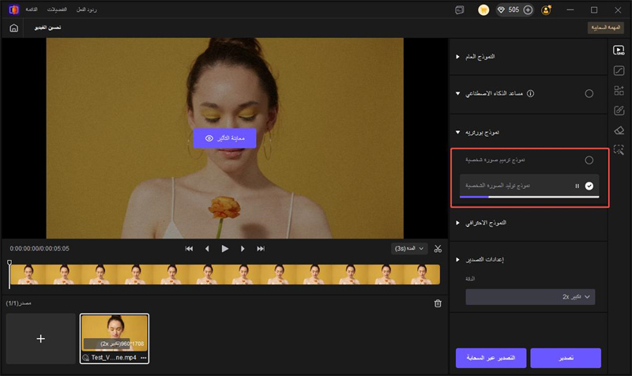Expand the general model section arrow
This screenshot has height=376, width=632.
(x=457, y=57)
